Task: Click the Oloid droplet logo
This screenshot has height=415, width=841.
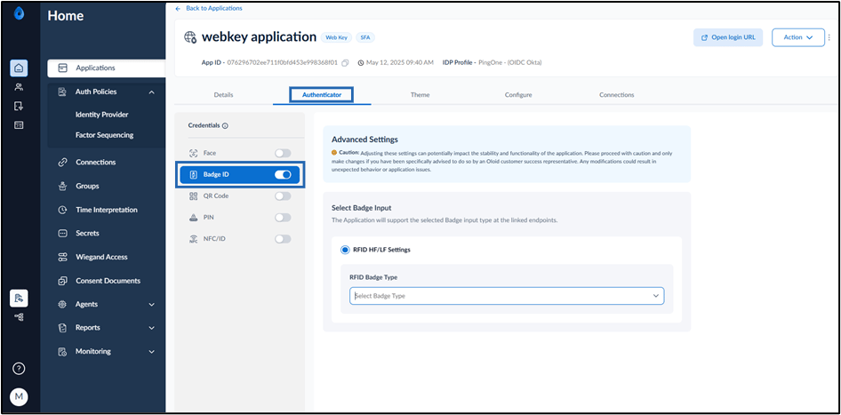Action: pyautogui.click(x=20, y=14)
